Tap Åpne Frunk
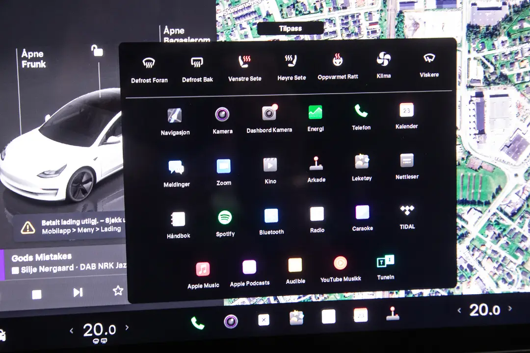 [33, 59]
